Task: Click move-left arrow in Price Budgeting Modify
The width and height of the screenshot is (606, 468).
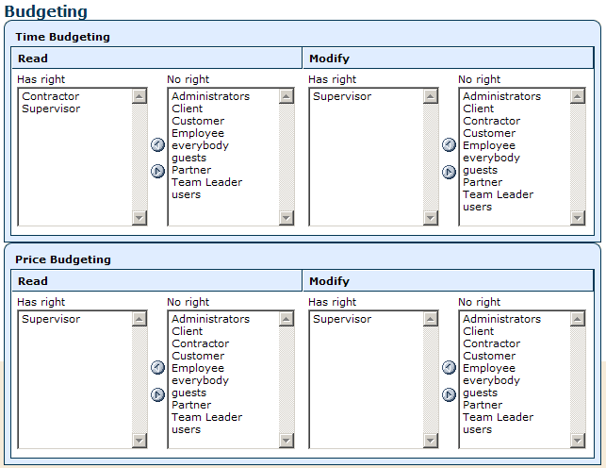Action: click(449, 367)
